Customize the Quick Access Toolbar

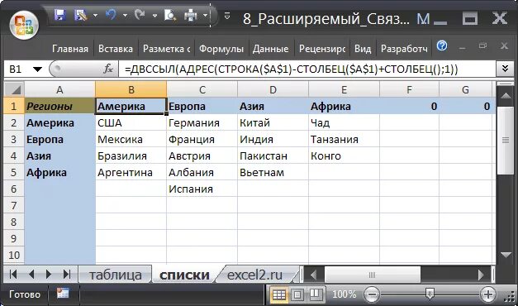227,15
